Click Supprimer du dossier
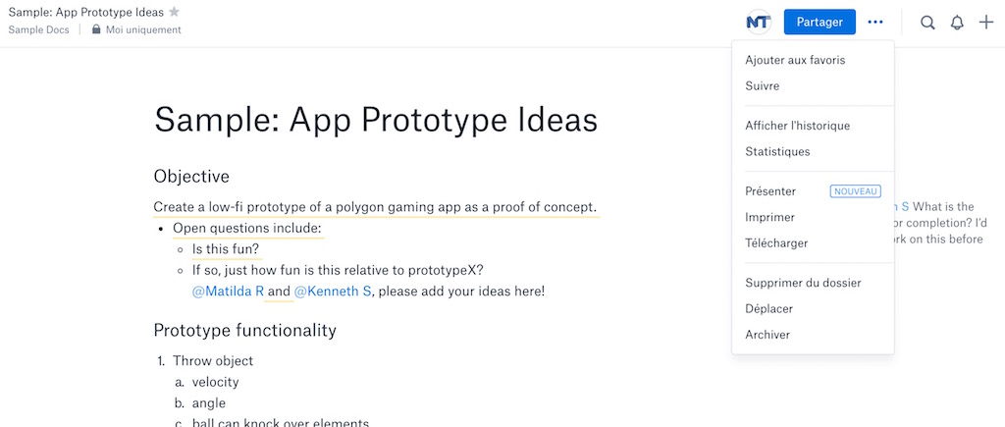 803,283
